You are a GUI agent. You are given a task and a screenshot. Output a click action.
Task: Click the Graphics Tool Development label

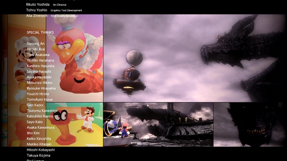click(66, 11)
